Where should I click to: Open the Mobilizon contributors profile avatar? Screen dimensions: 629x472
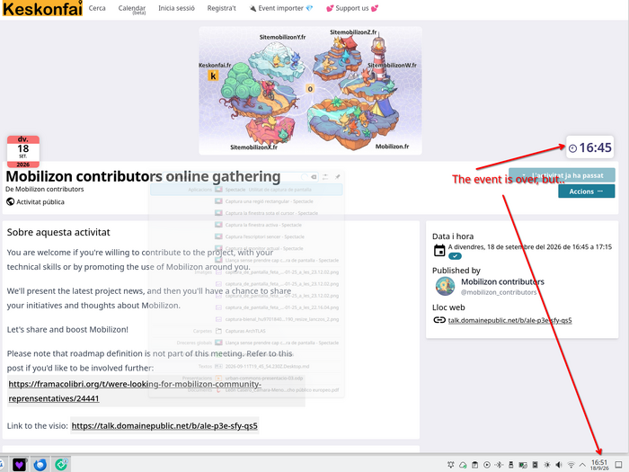(445, 287)
